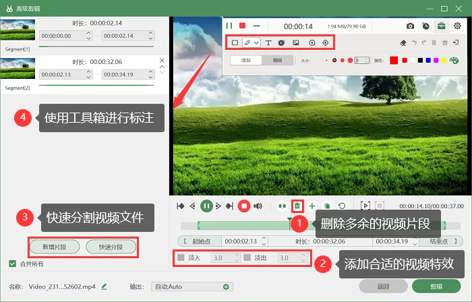Jump to the segment end point
The height and width of the screenshot is (302, 472).
230,206
